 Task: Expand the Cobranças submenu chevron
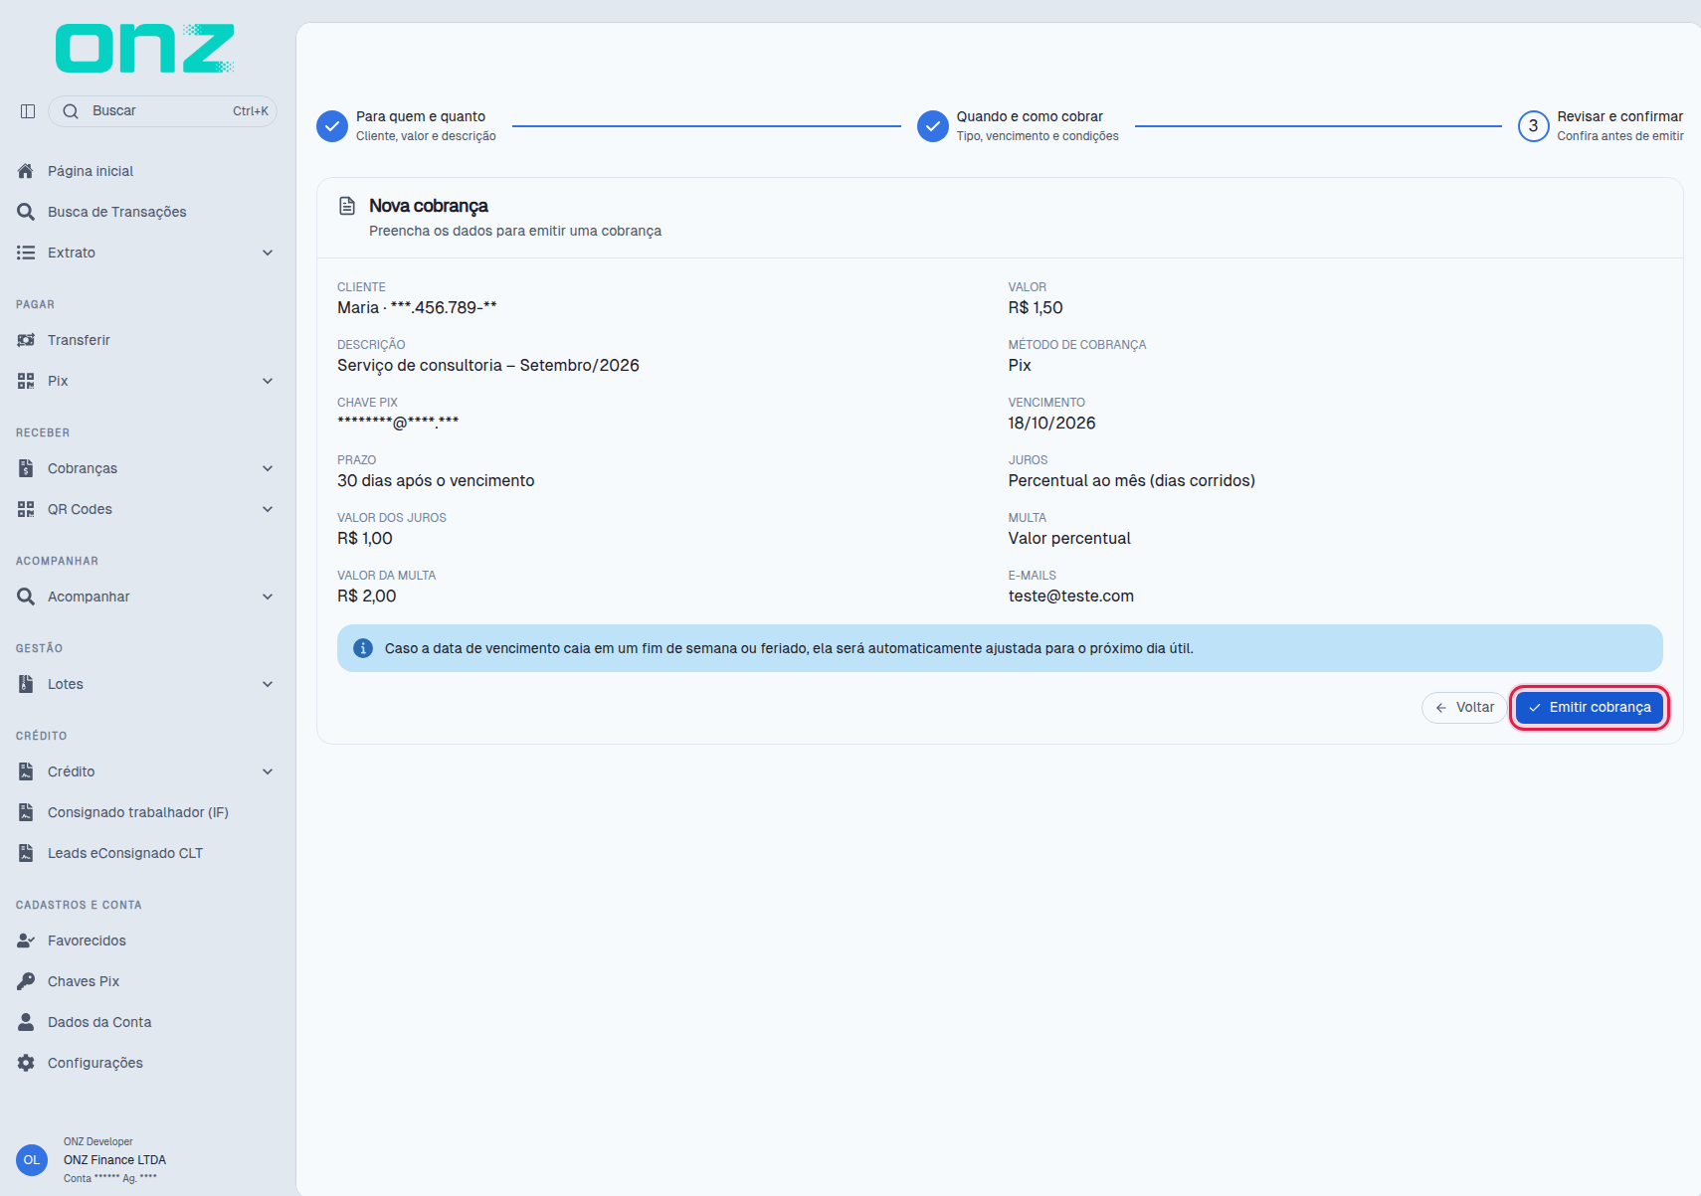tap(268, 468)
